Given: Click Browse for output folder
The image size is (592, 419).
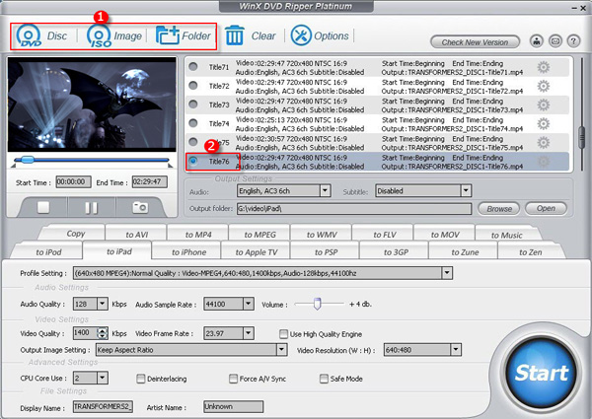Looking at the screenshot, I should pyautogui.click(x=498, y=209).
